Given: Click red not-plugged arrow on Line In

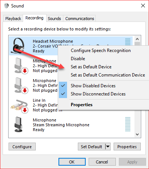Looking at the screenshot, I should (x=25, y=110).
